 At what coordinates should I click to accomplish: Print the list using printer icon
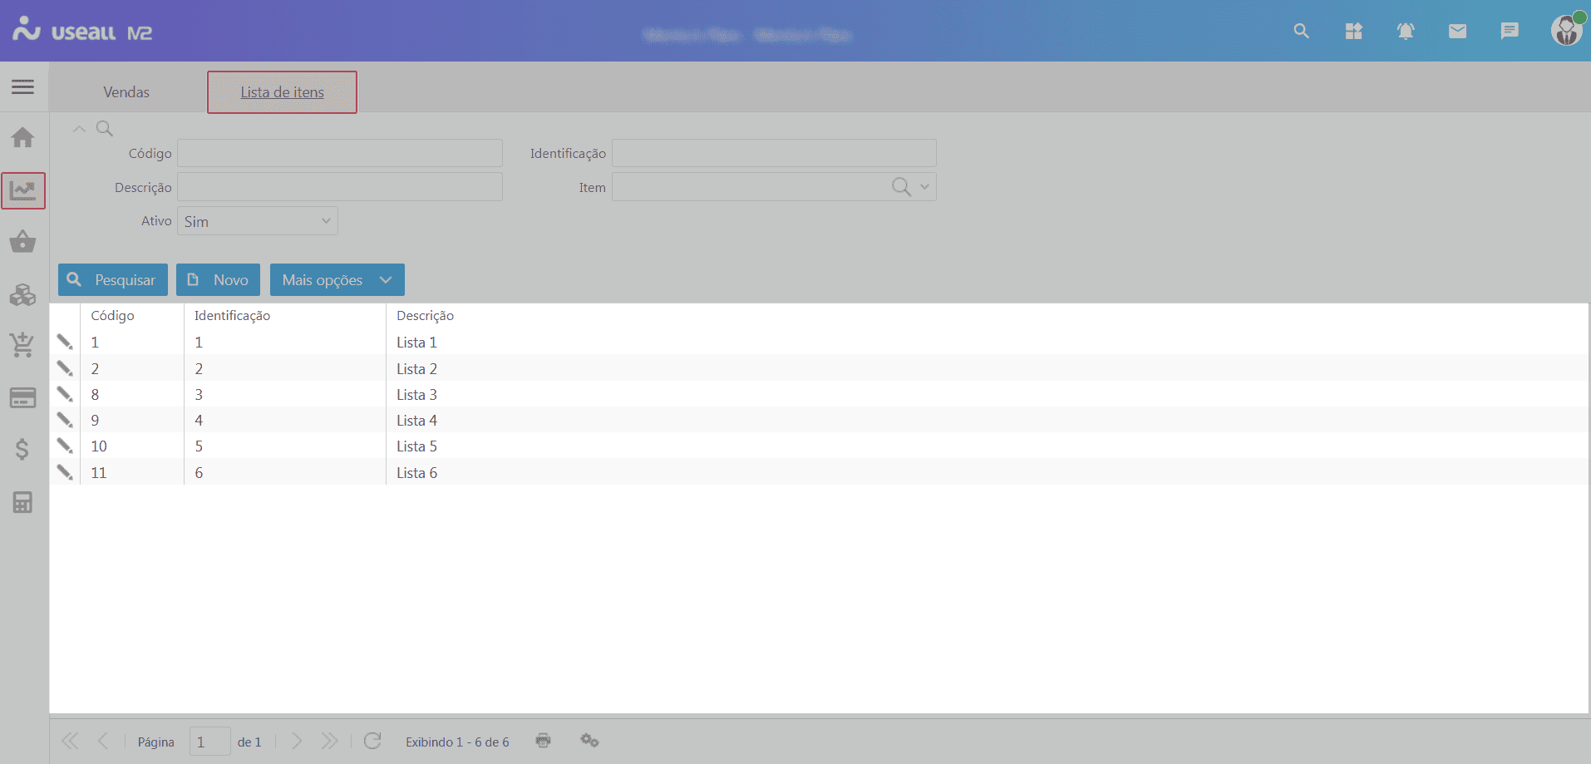pos(544,741)
